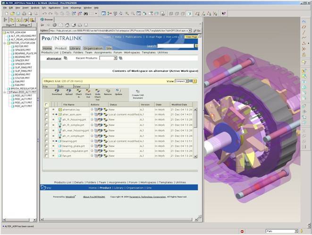Open the Analysis menu

coord(35,8)
